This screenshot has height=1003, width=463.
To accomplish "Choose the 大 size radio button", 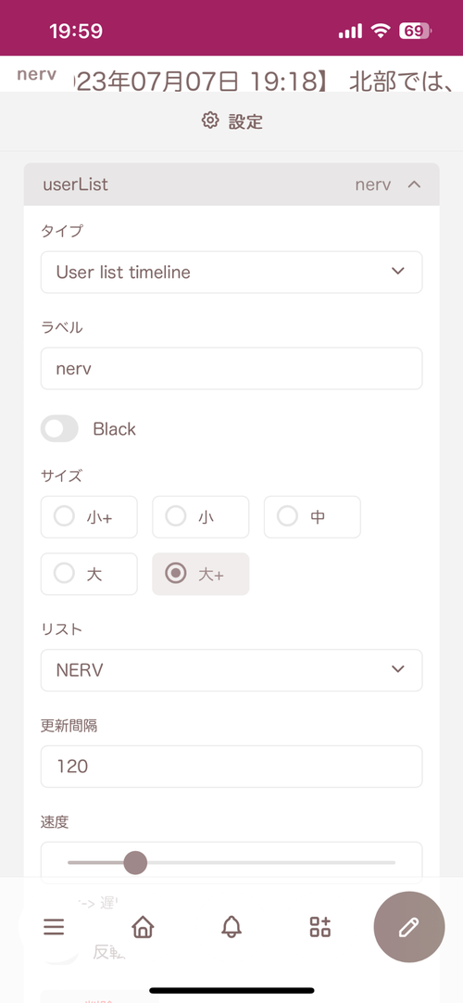I will 89,574.
